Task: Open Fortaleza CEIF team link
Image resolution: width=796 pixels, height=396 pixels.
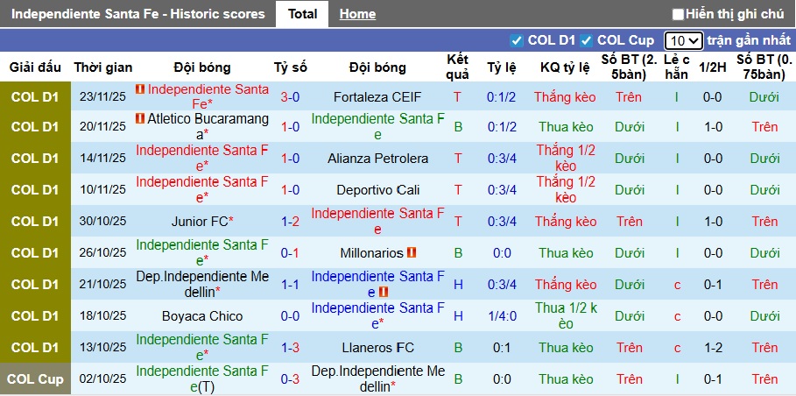Action: [x=377, y=97]
